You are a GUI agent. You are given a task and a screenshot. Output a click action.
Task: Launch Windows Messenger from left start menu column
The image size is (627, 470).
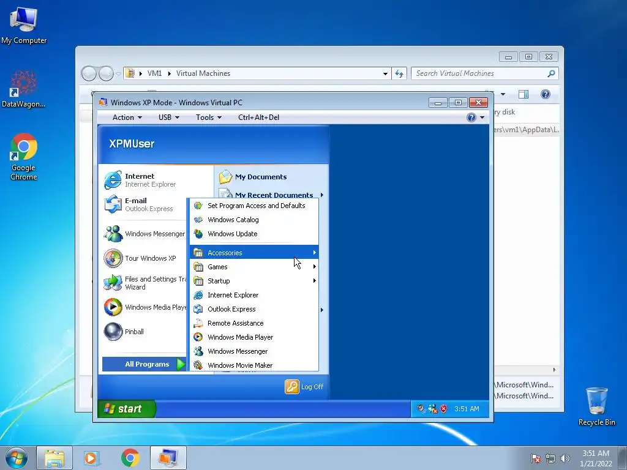click(x=145, y=234)
